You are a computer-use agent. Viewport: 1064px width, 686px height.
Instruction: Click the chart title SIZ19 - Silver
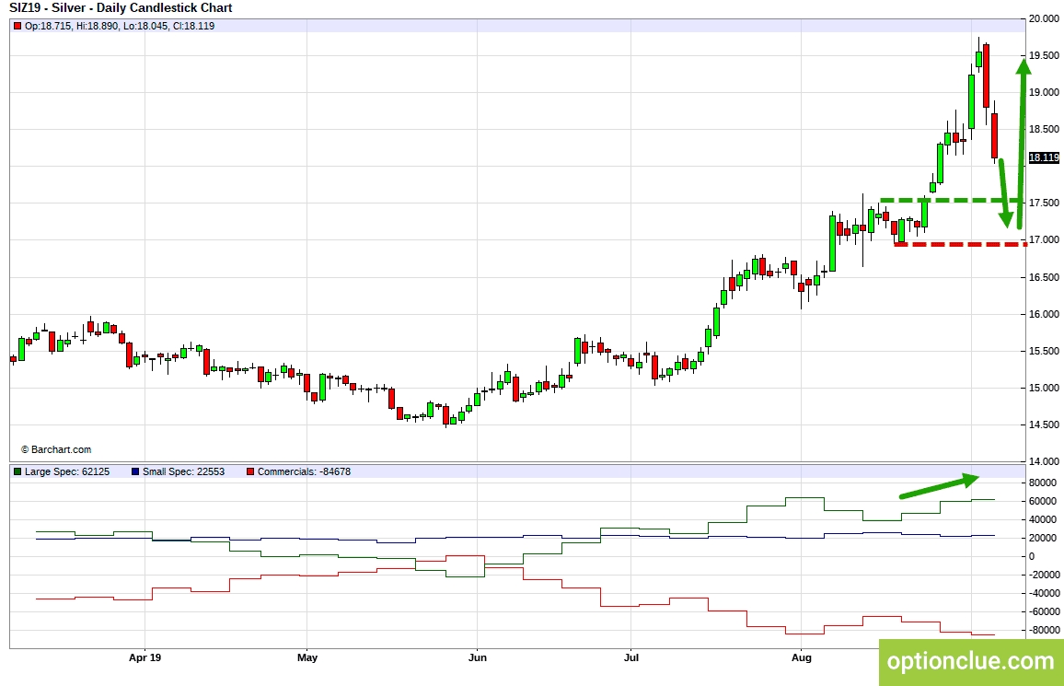[120, 8]
